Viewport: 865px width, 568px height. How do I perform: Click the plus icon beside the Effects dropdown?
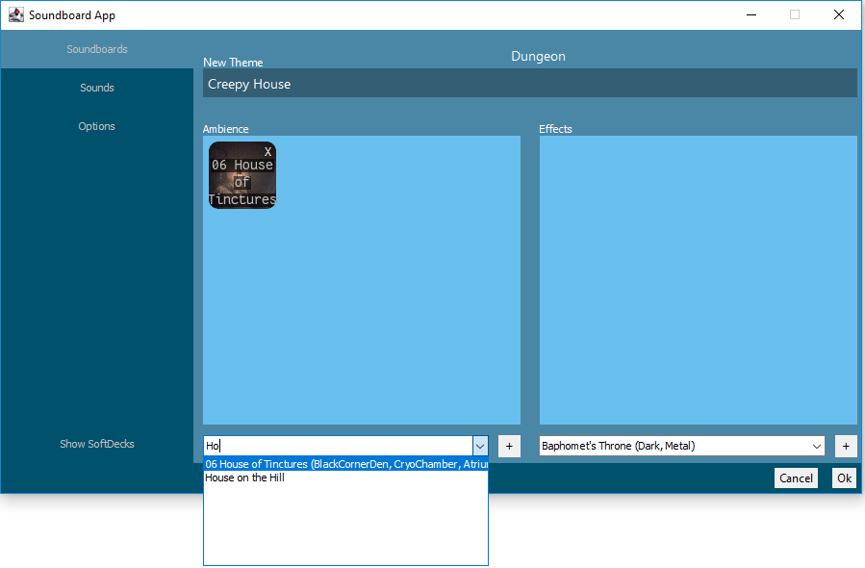845,446
